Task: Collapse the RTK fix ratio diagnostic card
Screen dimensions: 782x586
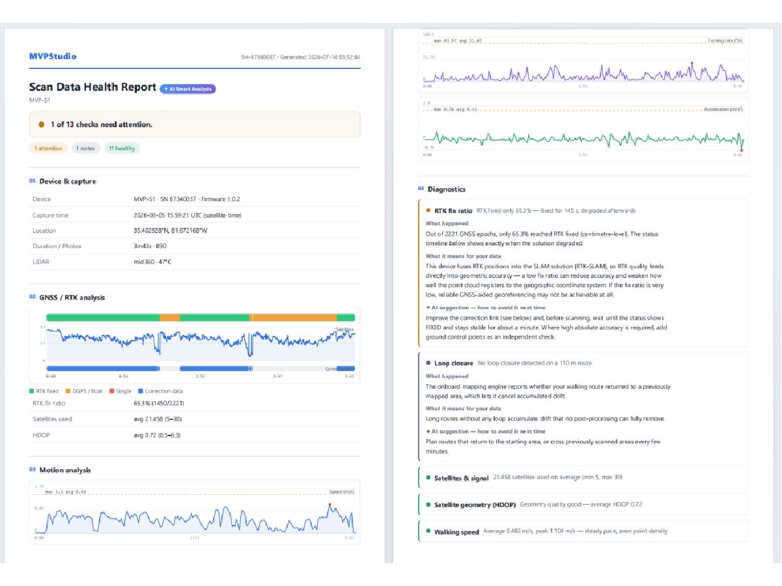Action: (583, 211)
